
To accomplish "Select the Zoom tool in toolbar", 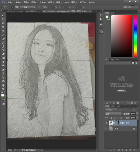I will (3, 89).
